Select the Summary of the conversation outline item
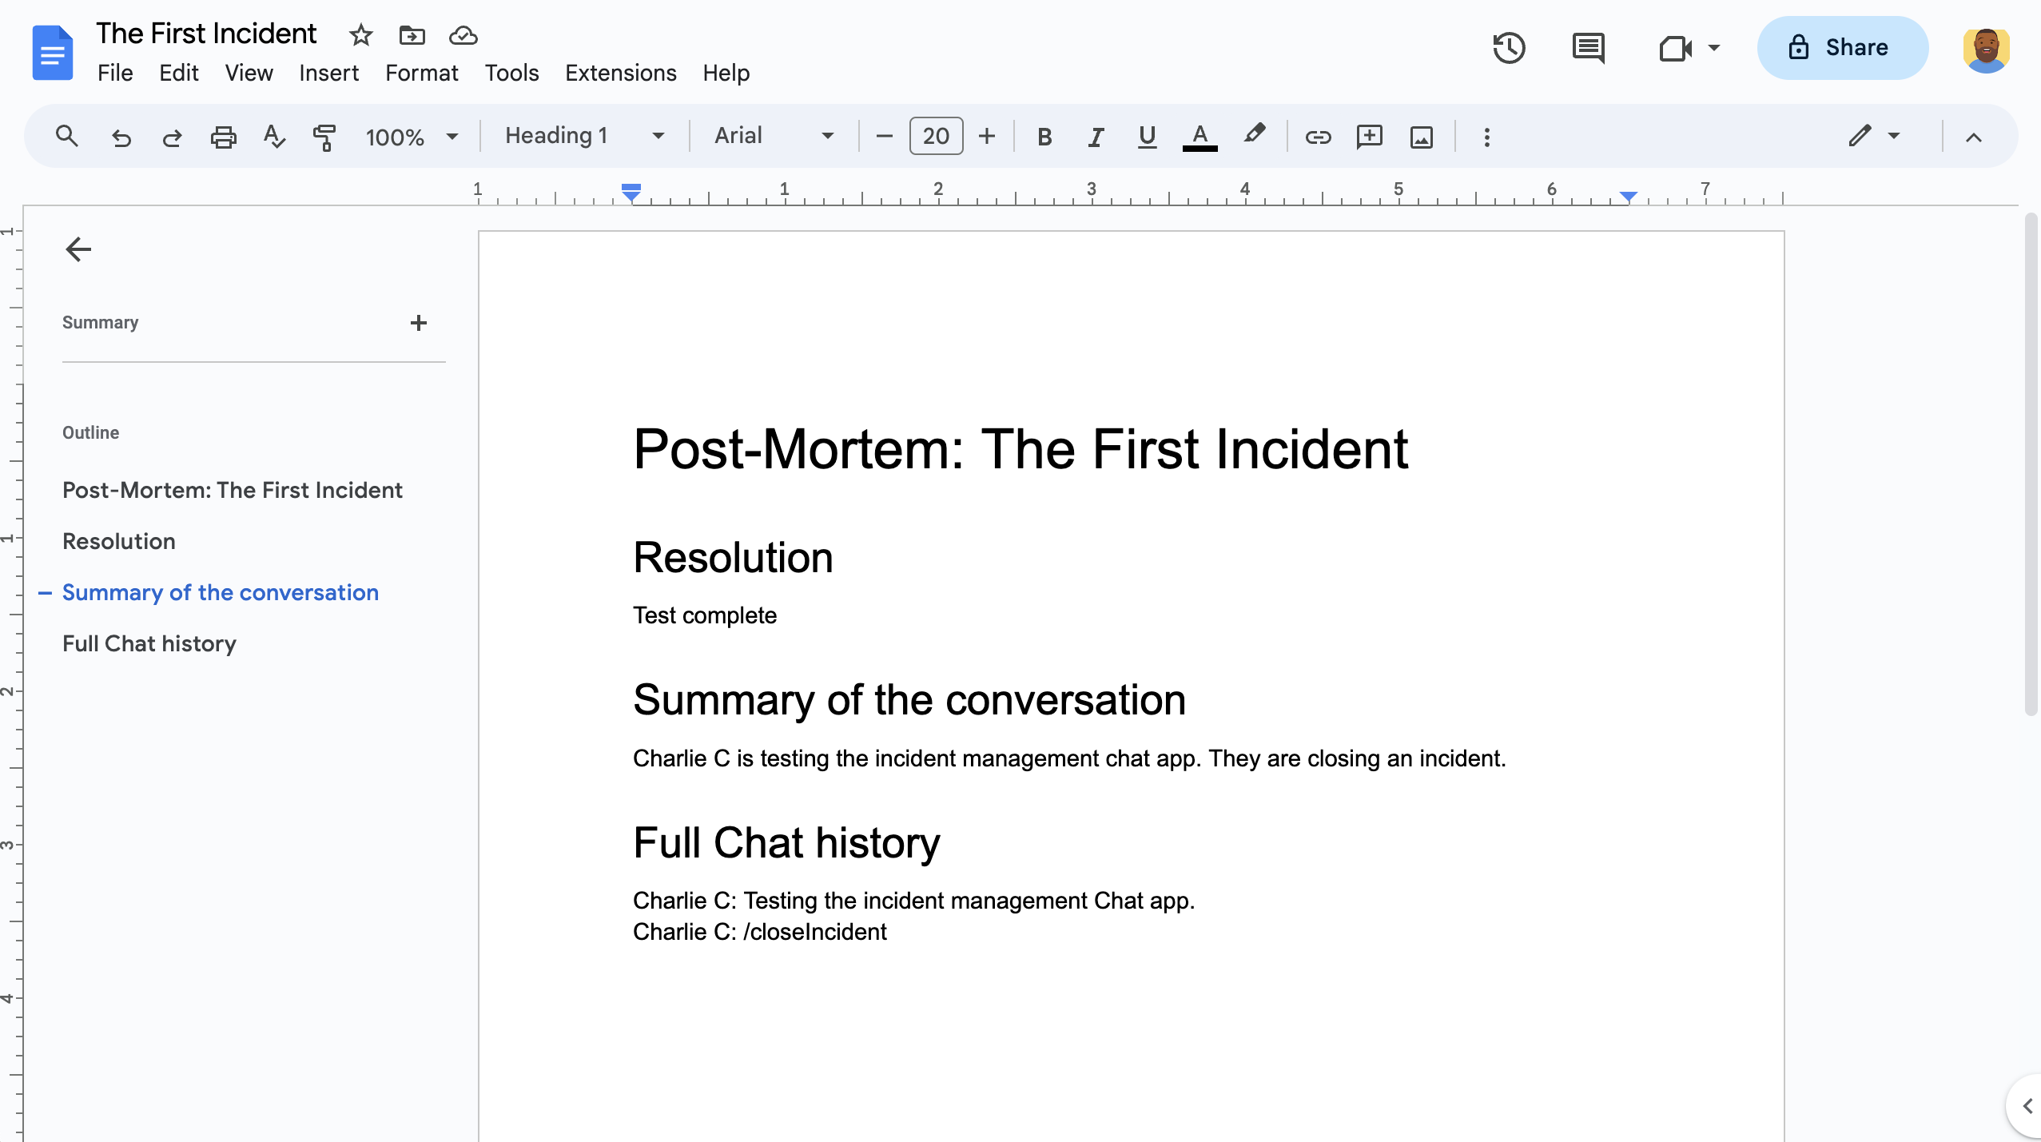 coord(220,593)
